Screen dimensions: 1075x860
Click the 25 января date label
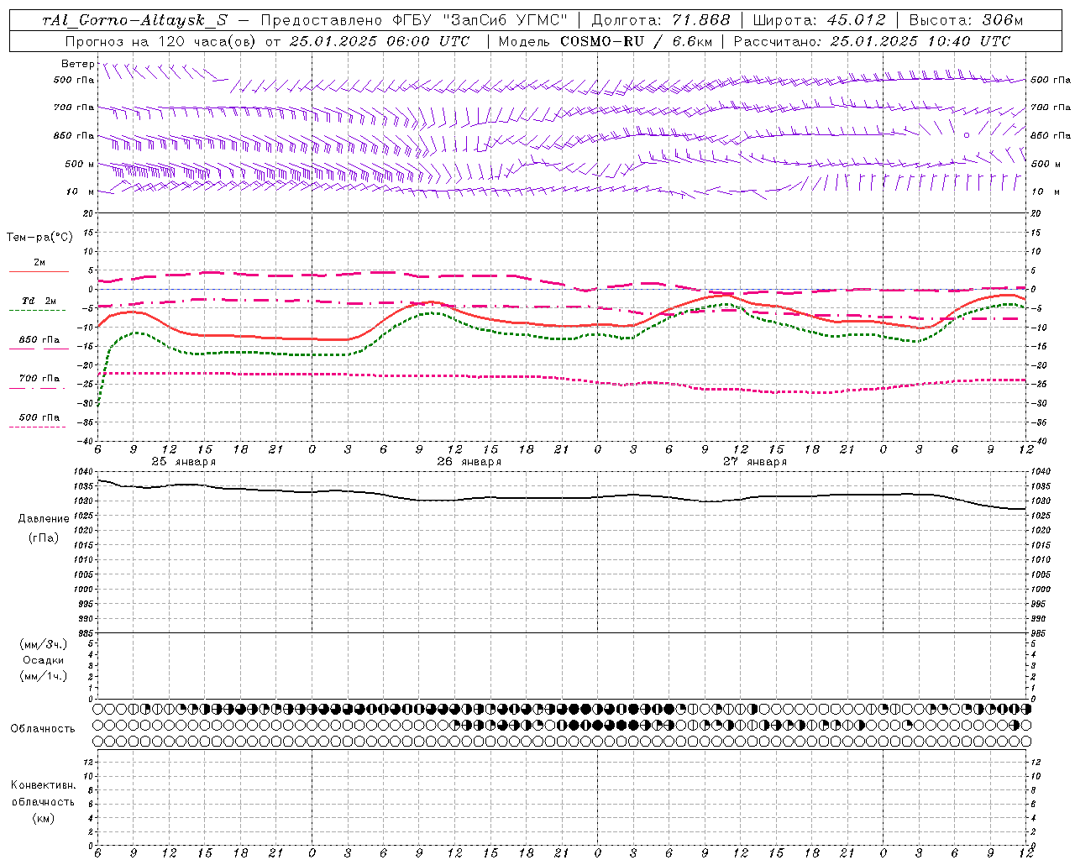coord(183,462)
